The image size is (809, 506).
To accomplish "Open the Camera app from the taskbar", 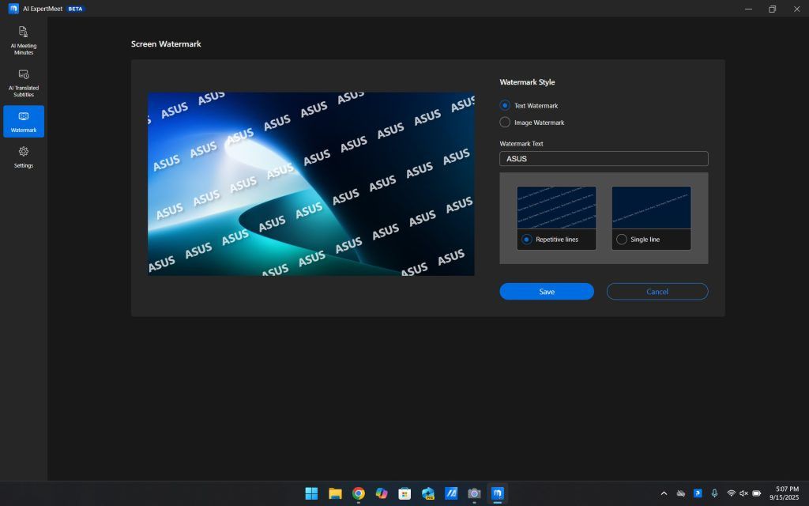I will click(x=474, y=493).
